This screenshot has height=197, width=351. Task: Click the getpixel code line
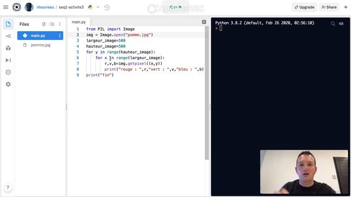[133, 63]
